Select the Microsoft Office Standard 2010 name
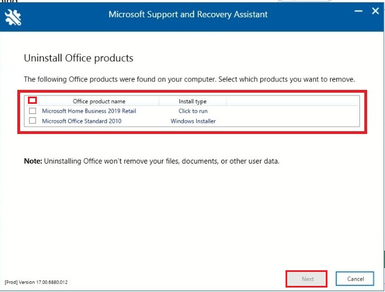 pyautogui.click(x=82, y=121)
